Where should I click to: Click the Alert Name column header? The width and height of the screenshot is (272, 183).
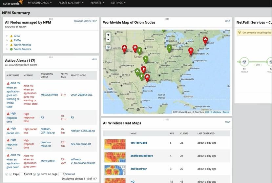click(13, 75)
